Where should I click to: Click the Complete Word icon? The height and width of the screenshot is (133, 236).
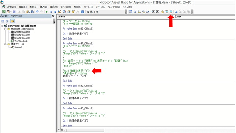point(147,11)
